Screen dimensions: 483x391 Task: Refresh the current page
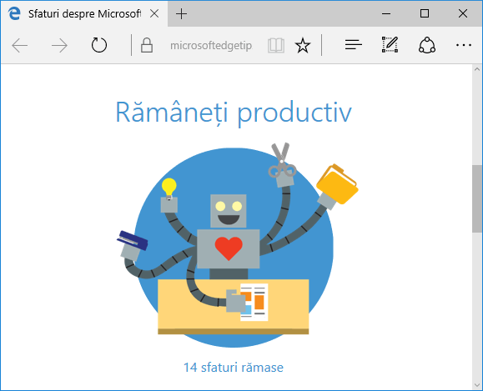click(99, 45)
